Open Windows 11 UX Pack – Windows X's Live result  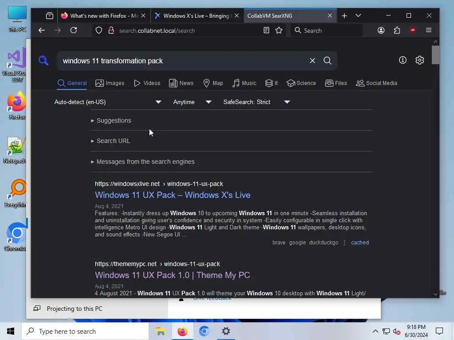172,195
